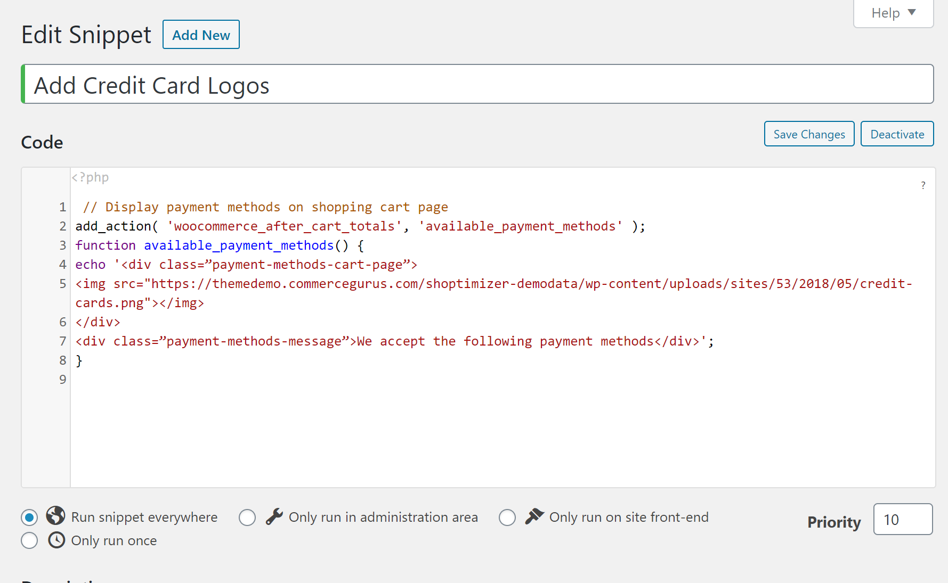This screenshot has width=948, height=583.
Task: Select Only run in administration area radio
Action: pos(247,518)
